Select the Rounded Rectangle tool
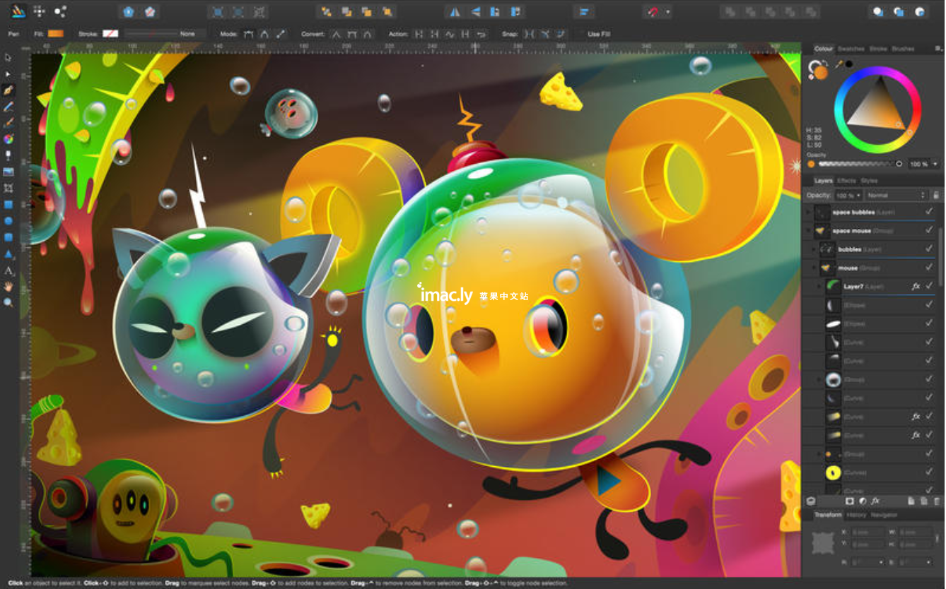 coord(8,237)
